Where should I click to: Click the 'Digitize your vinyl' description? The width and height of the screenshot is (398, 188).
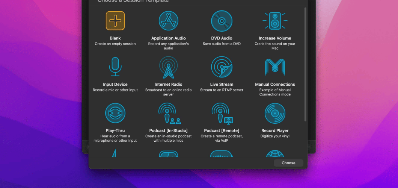click(275, 136)
